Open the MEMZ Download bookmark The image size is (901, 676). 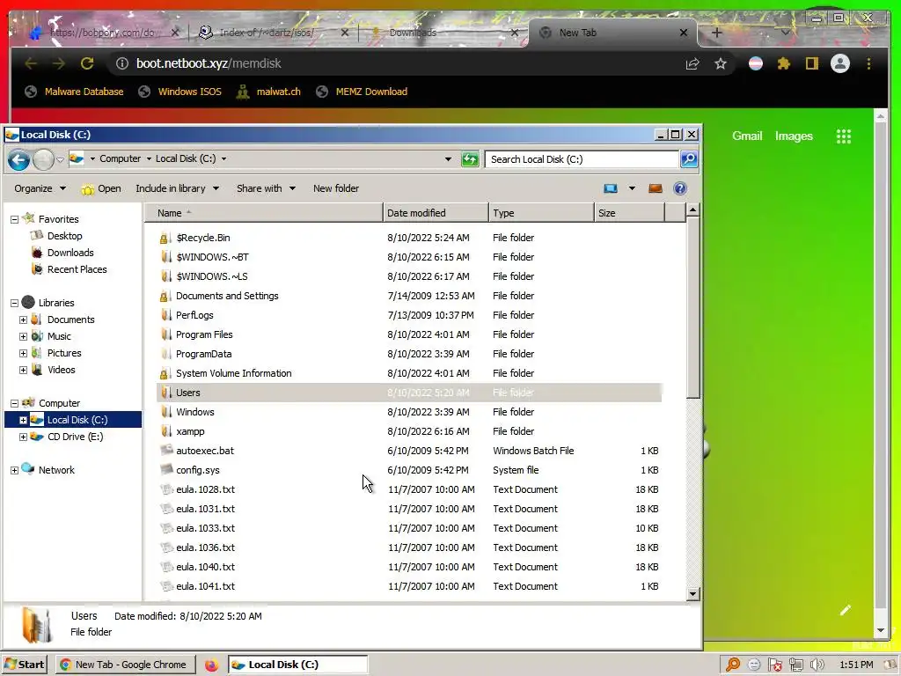[362, 92]
